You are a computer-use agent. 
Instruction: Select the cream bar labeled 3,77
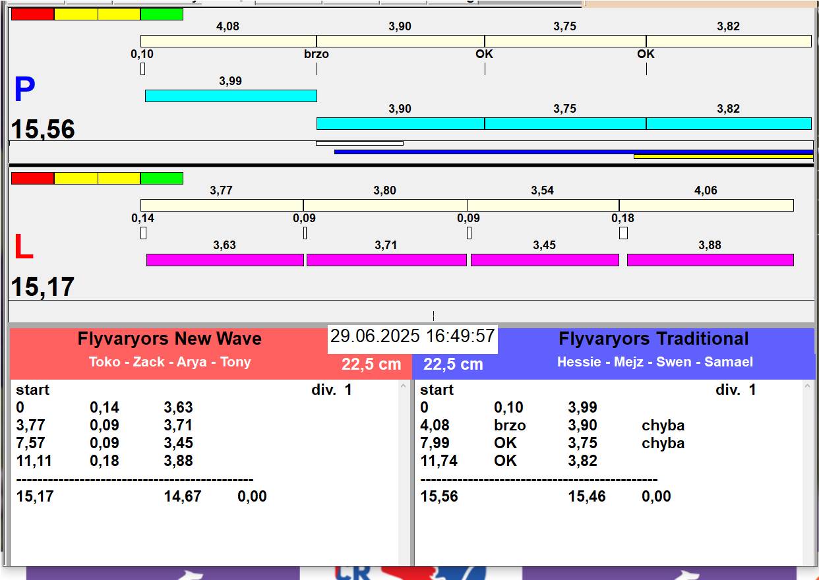(x=222, y=205)
